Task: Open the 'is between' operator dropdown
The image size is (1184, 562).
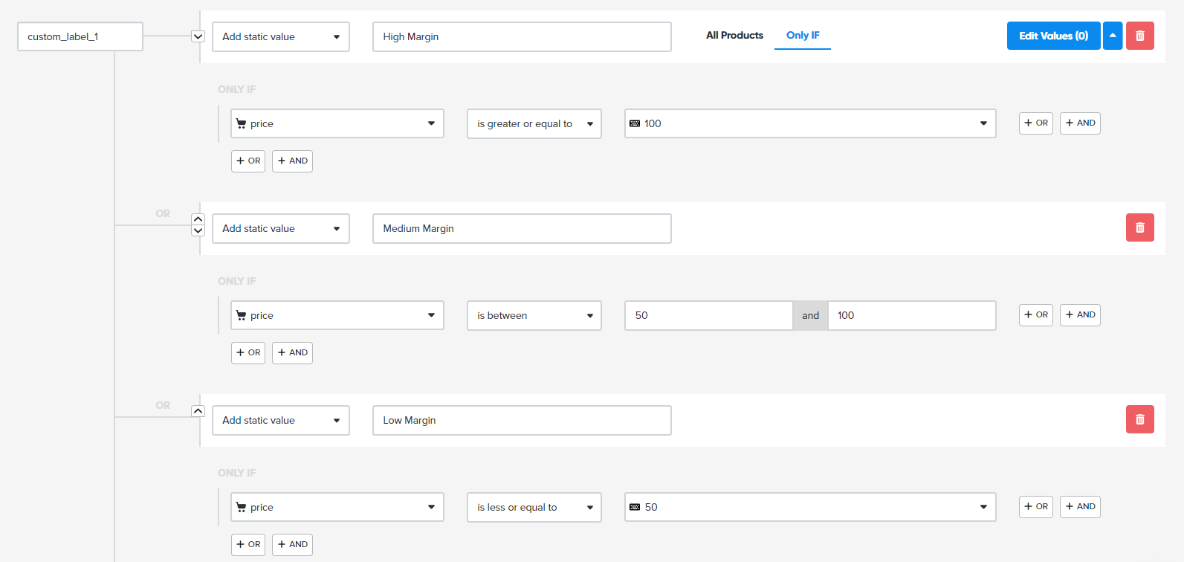Action: pyautogui.click(x=534, y=315)
